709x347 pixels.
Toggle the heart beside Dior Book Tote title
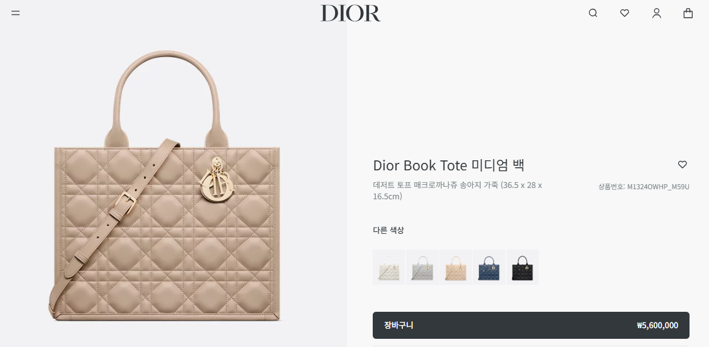[x=683, y=165]
